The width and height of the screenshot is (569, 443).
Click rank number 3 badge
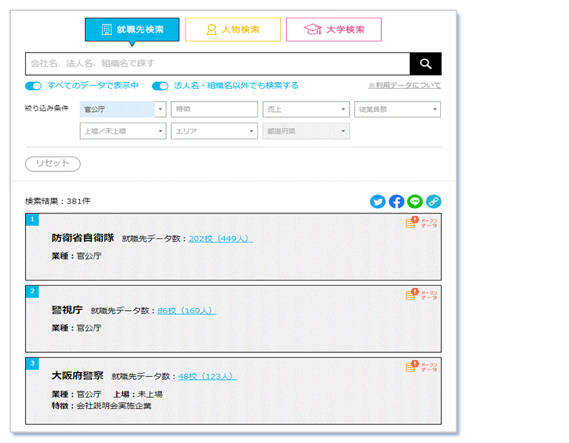coord(33,363)
